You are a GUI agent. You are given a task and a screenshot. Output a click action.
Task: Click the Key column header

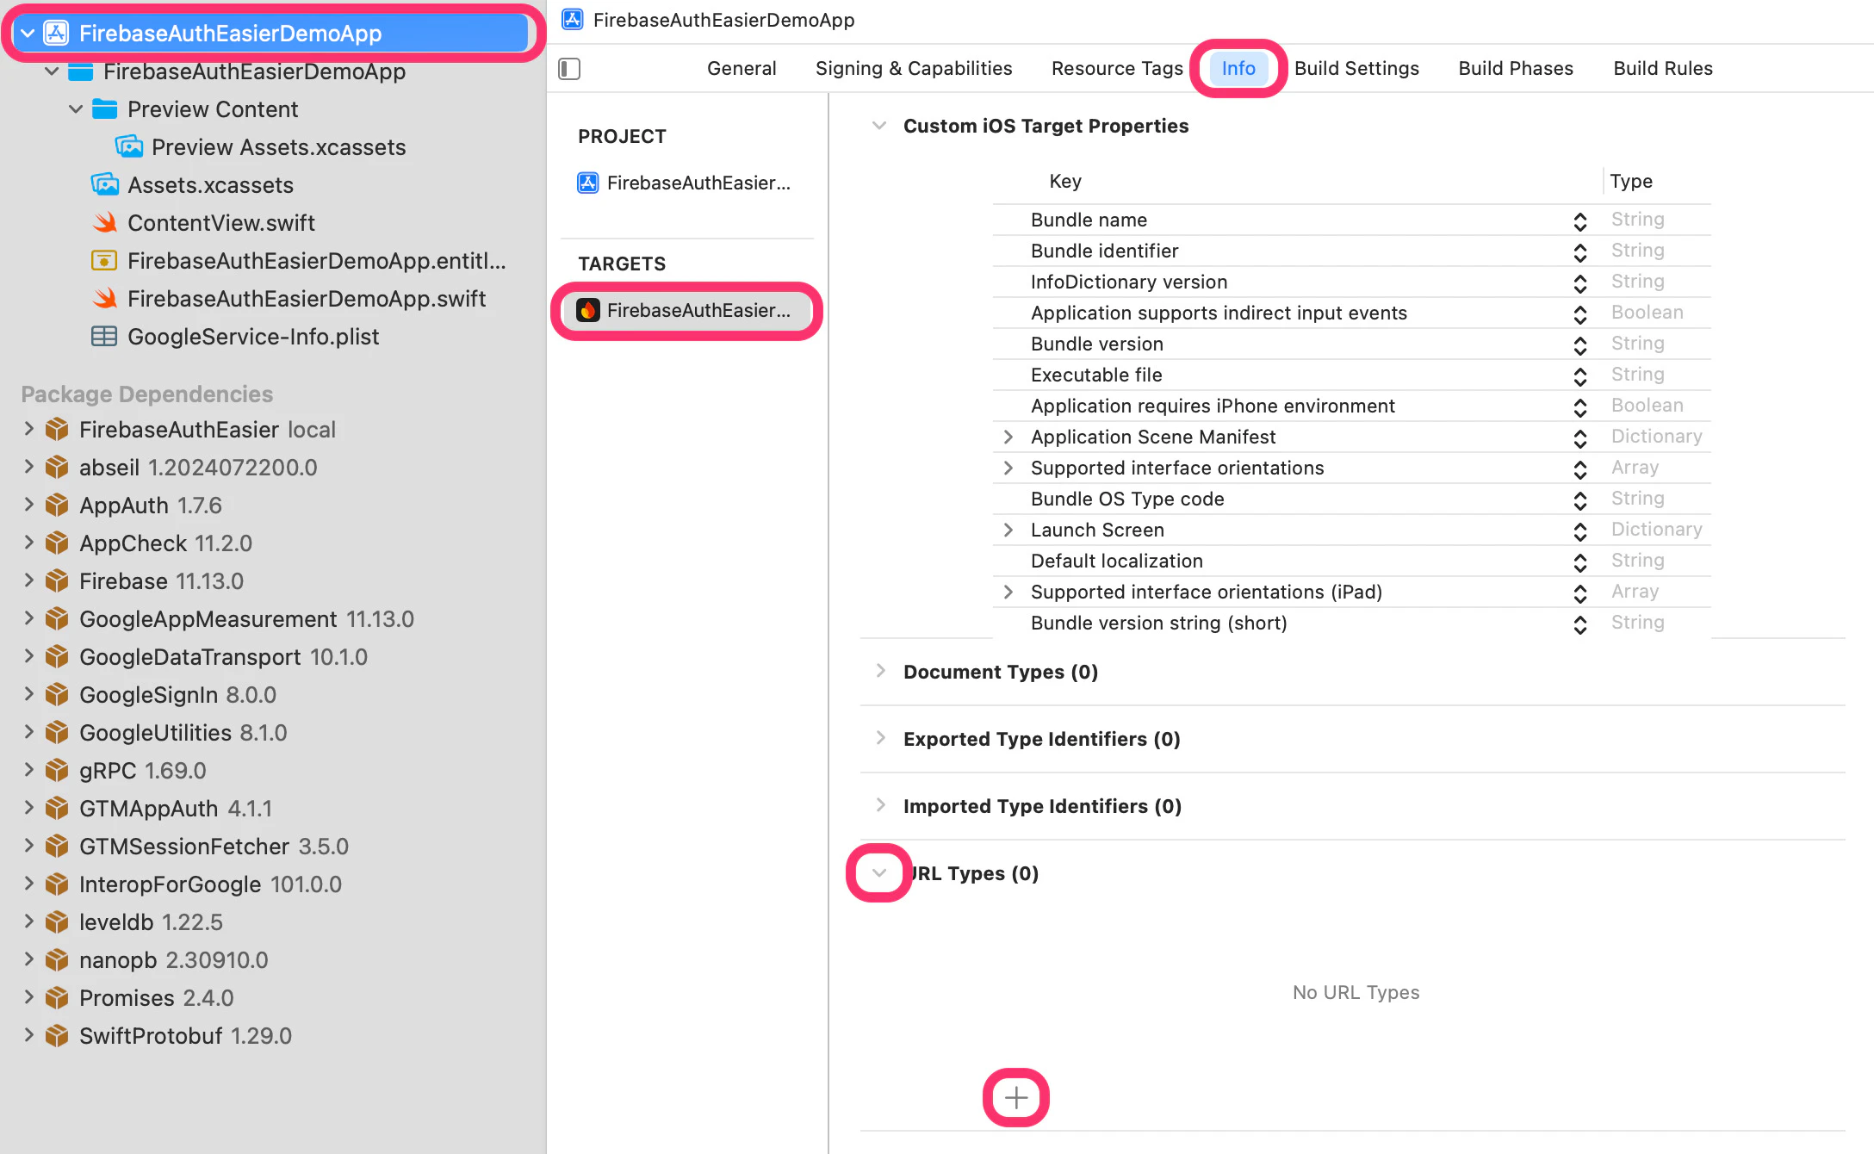[x=1064, y=181]
